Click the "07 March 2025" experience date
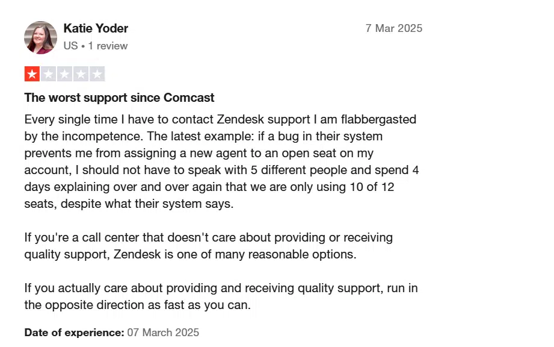Screen dimensions: 554x347 point(163,333)
